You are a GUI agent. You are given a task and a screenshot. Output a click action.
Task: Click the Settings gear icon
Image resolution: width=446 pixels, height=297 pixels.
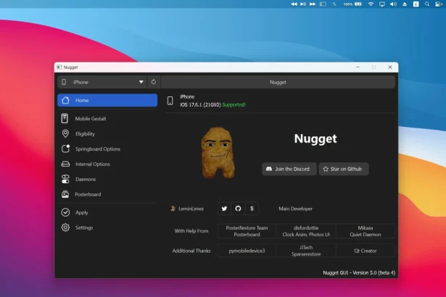[x=65, y=227]
